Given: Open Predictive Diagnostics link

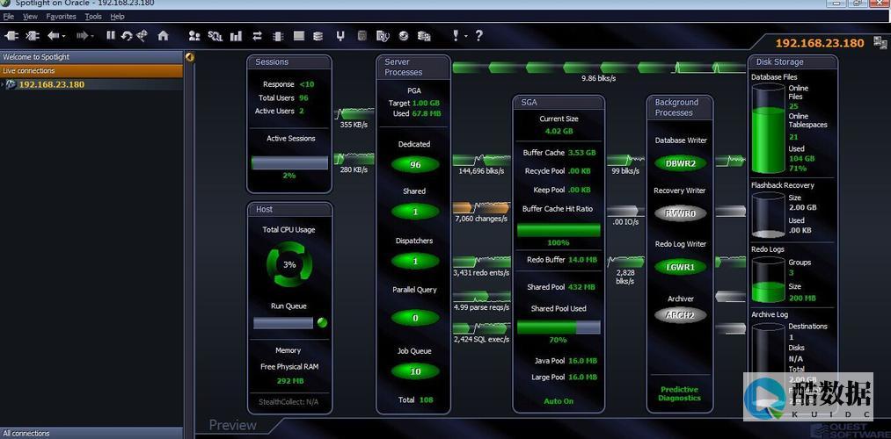Looking at the screenshot, I should (679, 393).
